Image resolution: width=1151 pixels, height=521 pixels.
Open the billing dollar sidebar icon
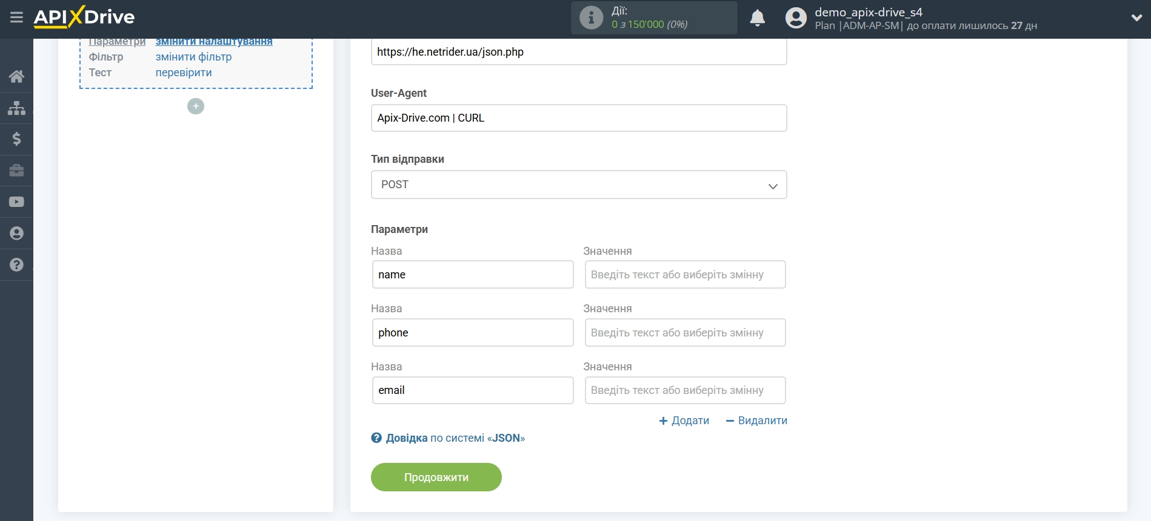pyautogui.click(x=16, y=139)
